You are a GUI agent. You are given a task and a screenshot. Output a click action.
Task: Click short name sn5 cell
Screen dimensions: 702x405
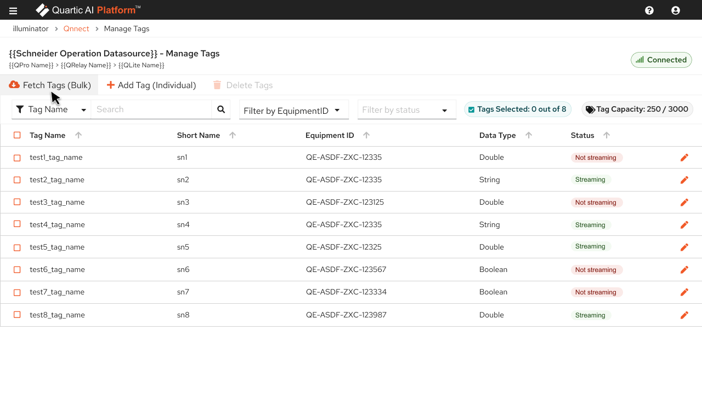pos(183,247)
